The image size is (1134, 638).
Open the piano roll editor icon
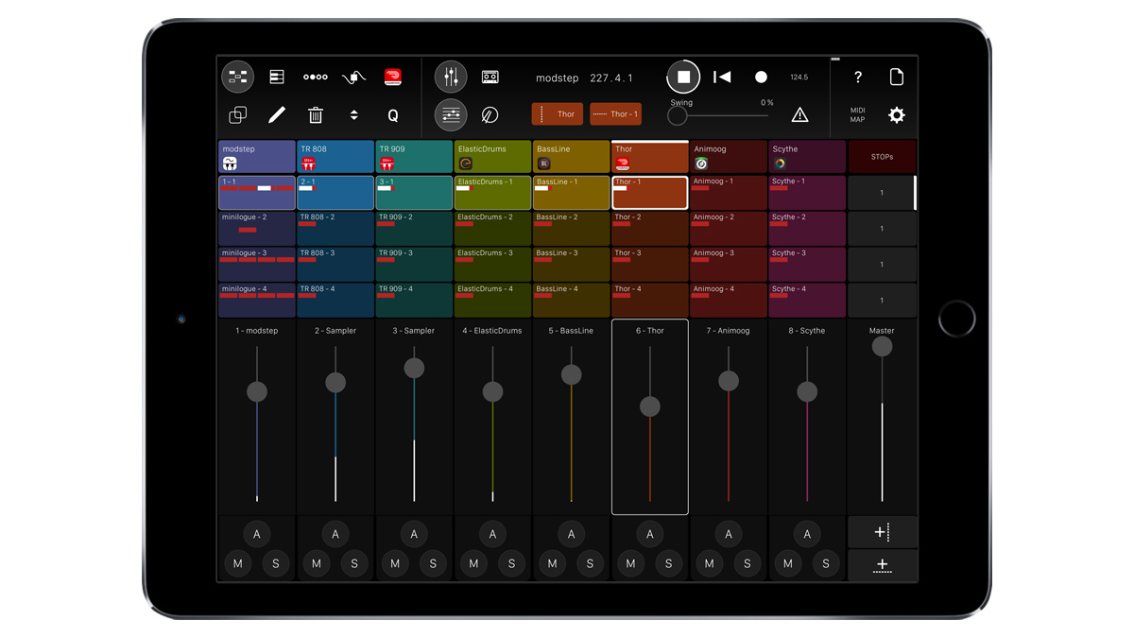click(x=277, y=77)
